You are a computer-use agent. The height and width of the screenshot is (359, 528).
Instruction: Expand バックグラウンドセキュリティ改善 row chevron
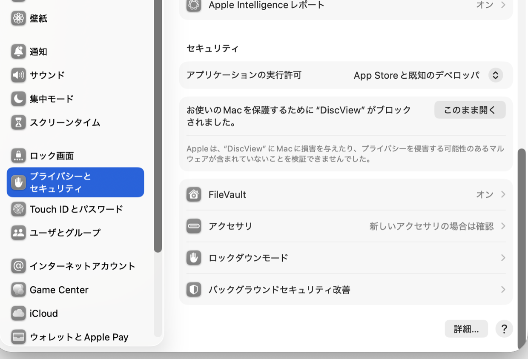click(x=503, y=290)
